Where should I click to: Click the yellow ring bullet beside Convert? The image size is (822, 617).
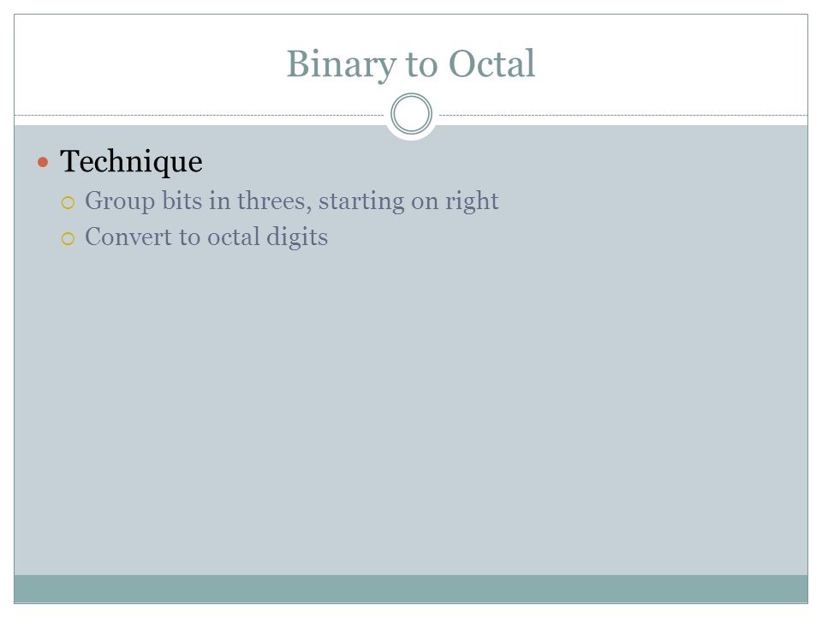(68, 239)
